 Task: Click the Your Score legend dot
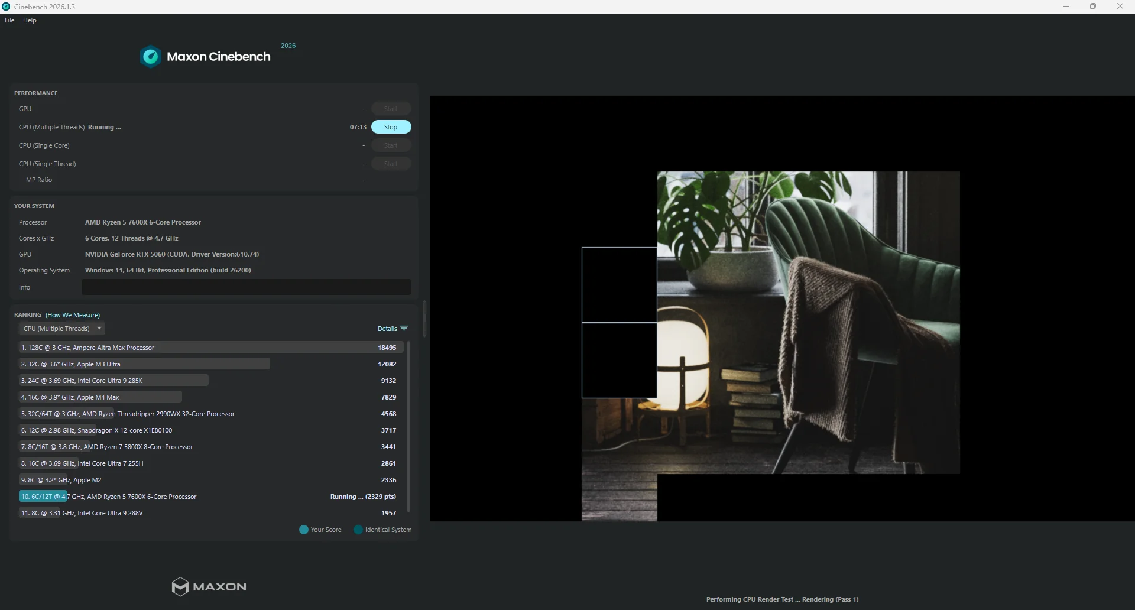point(304,530)
